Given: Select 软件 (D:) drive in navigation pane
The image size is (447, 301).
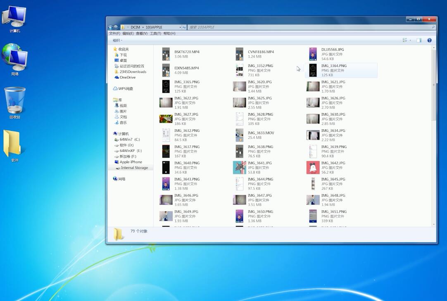Looking at the screenshot, I should tap(124, 145).
